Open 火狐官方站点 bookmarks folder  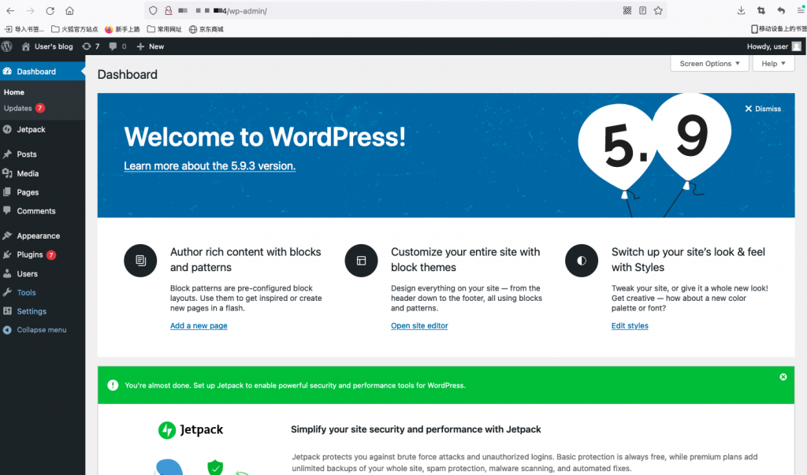tap(75, 29)
